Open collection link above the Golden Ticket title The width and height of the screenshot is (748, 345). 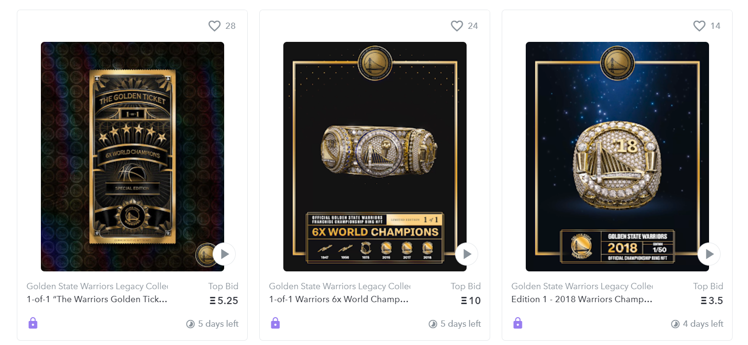tap(97, 286)
